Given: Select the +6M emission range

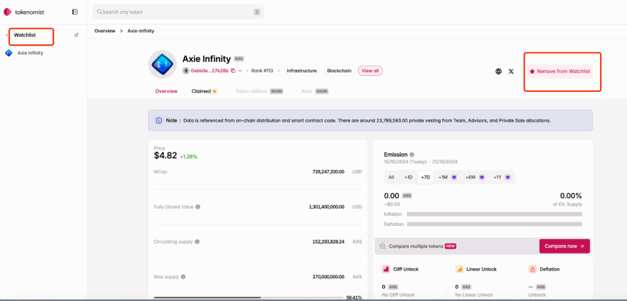Looking at the screenshot, I should coord(475,177).
